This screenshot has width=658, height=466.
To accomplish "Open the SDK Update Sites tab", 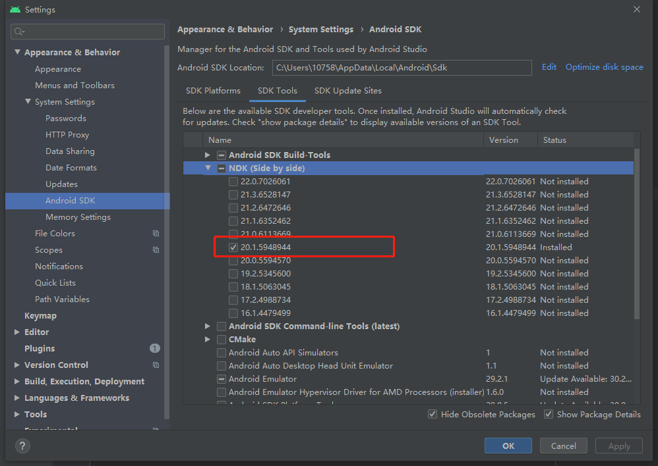I will point(348,91).
